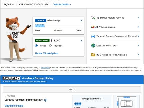Open Detailed Records Available chevron

[x=138, y=55]
